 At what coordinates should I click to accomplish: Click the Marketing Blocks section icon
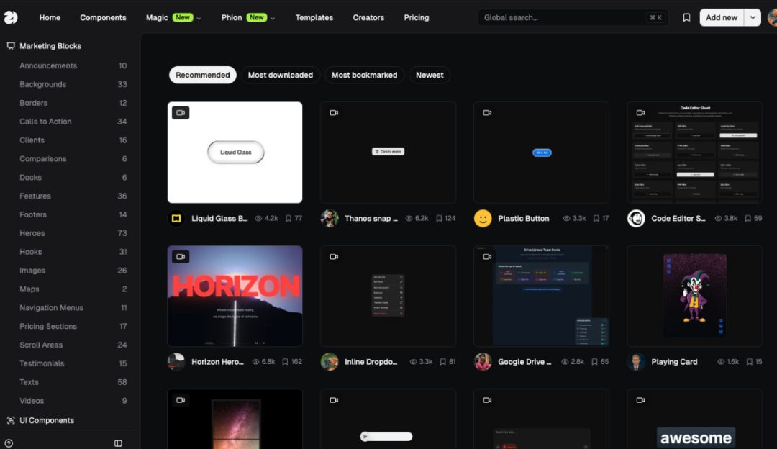point(11,45)
